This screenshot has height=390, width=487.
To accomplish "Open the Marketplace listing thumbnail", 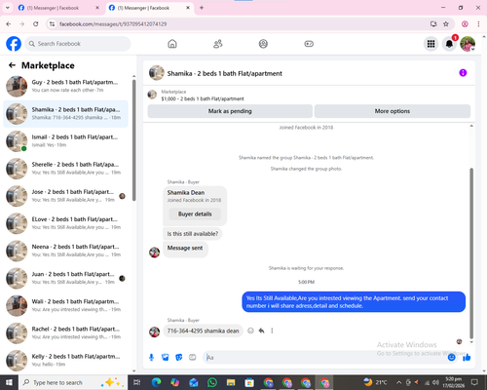I will [152, 95].
